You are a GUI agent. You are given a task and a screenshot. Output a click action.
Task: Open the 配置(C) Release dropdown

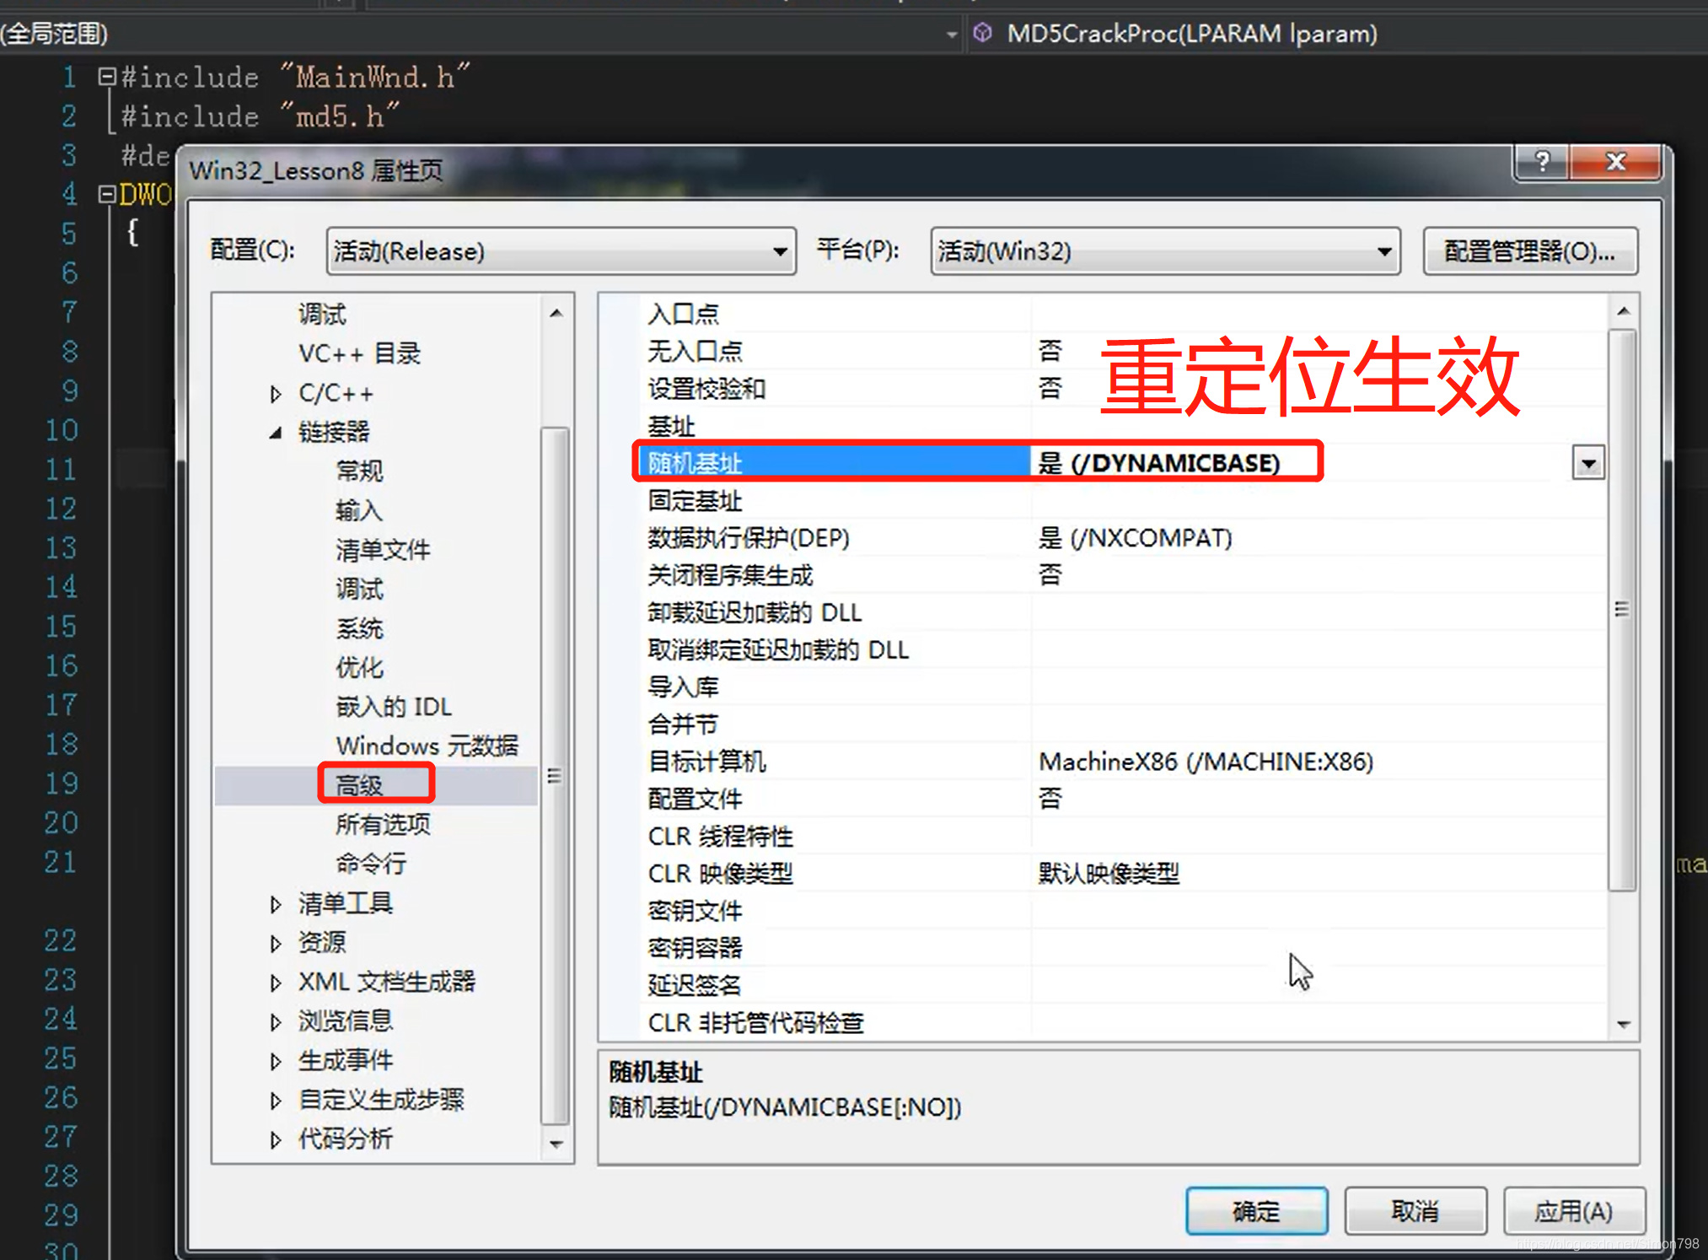(x=561, y=251)
